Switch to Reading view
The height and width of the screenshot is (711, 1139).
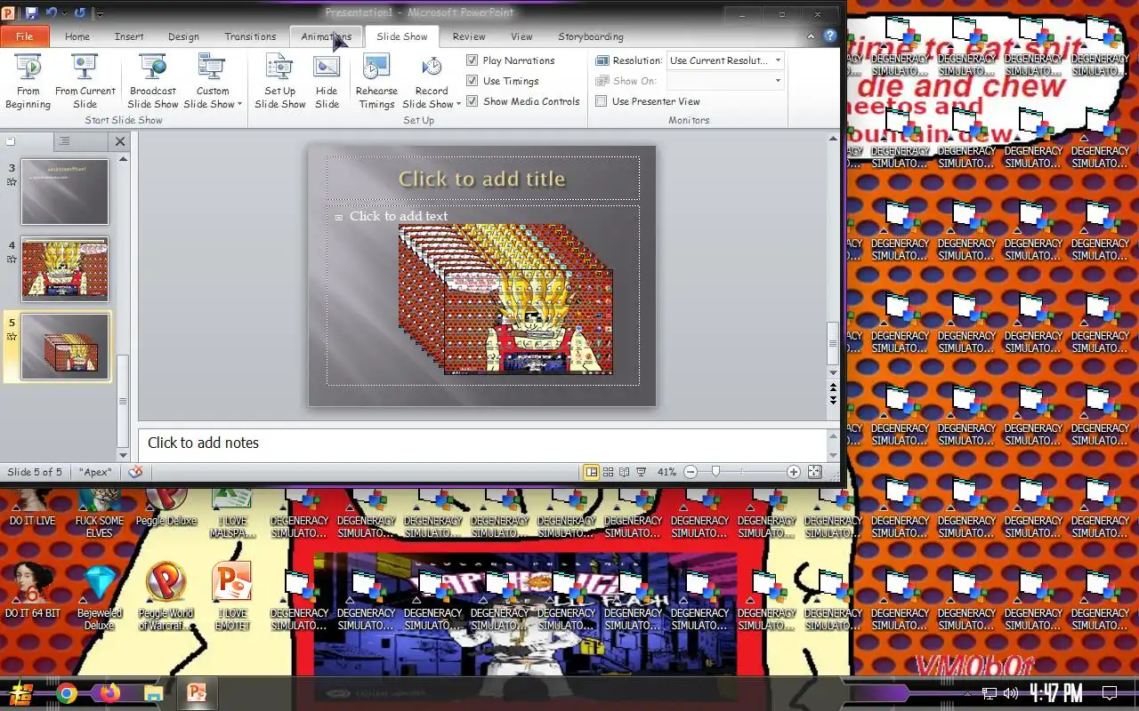coord(625,472)
